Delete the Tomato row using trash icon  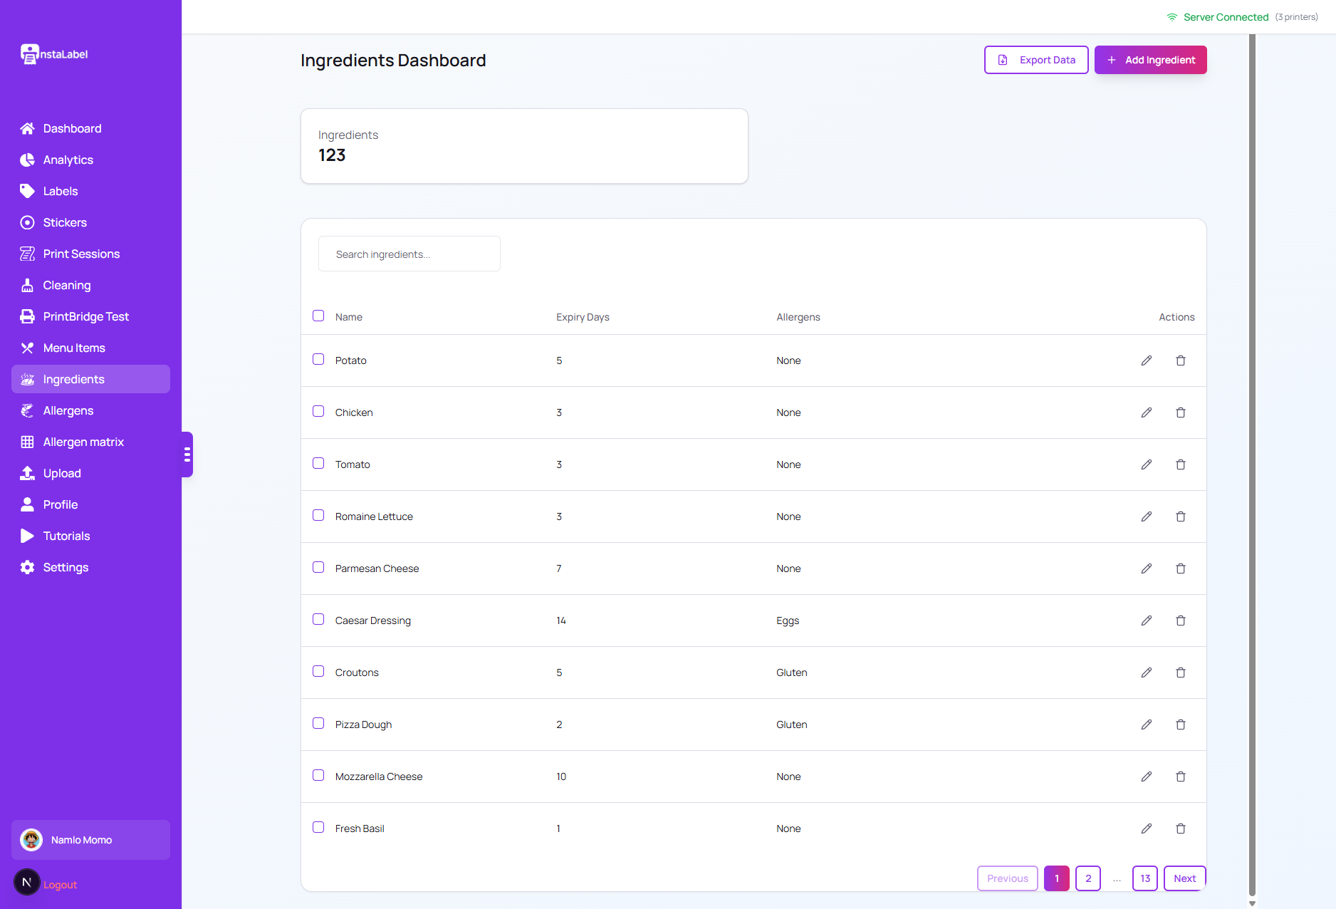[x=1180, y=464]
